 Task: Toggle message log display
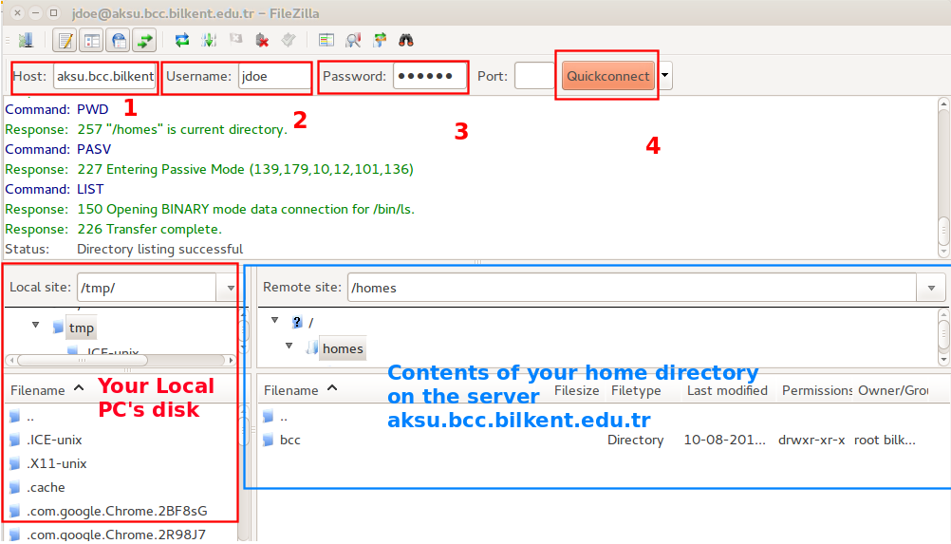65,41
